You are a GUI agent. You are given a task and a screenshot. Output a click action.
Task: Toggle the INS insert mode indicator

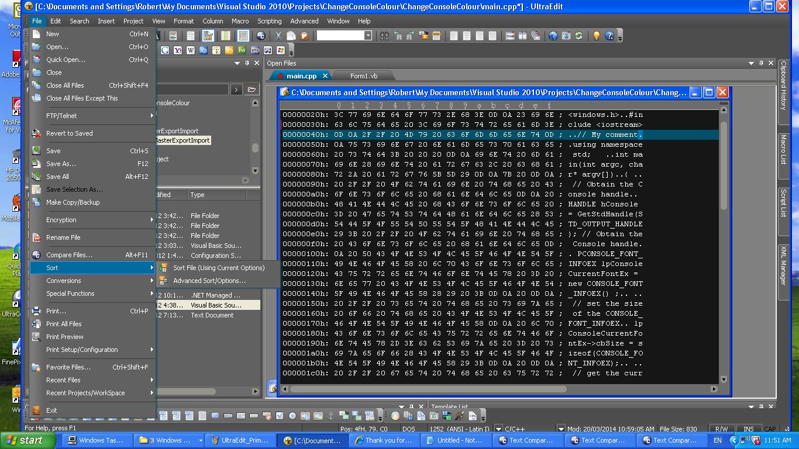pos(748,429)
